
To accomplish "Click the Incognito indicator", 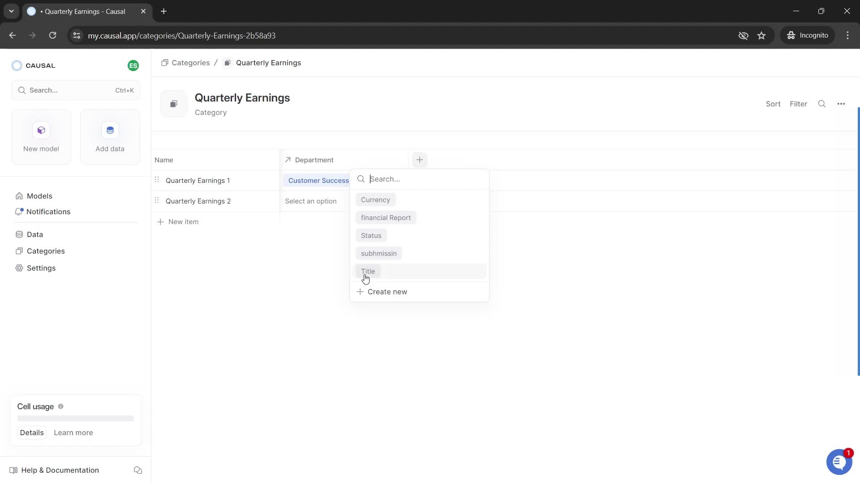I will [x=808, y=35].
